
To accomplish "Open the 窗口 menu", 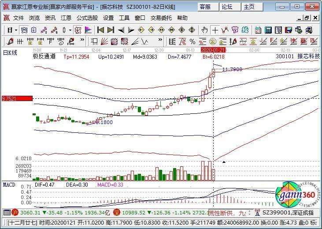I will 140,18.
